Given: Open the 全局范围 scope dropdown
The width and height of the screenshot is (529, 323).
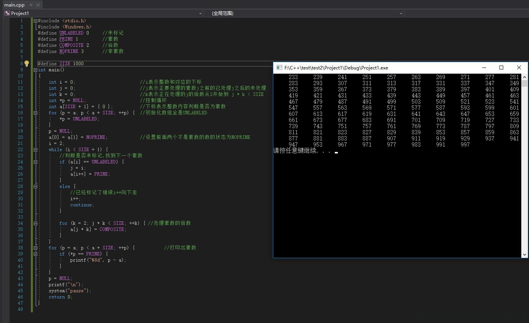Looking at the screenshot, I should pos(401,13).
